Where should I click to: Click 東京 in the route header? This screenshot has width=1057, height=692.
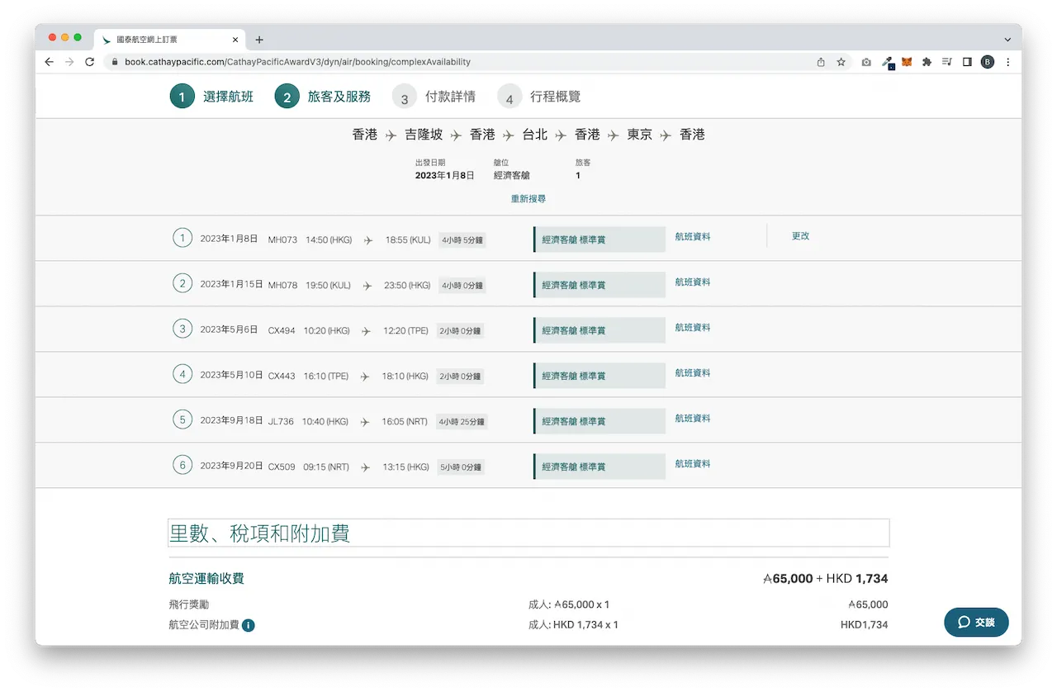tap(640, 135)
